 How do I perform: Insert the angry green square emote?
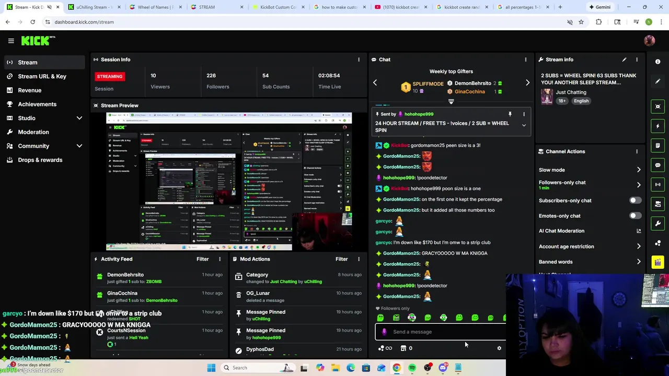(x=396, y=318)
